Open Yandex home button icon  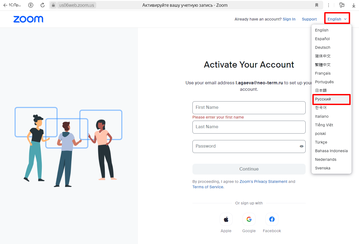tap(31, 5)
